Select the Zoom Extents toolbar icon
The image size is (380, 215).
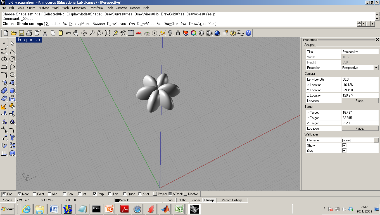coord(108,33)
